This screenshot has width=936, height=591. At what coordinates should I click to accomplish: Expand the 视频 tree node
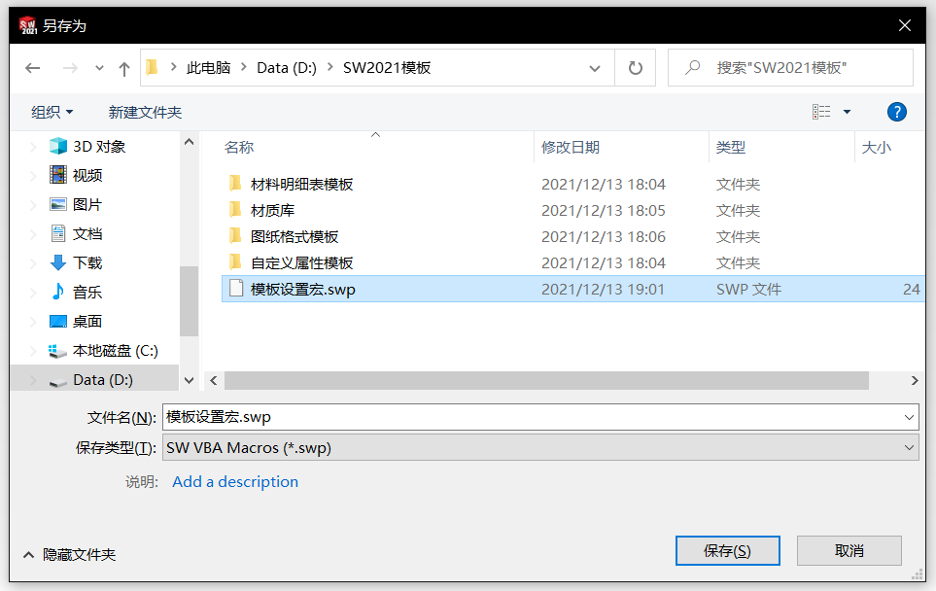[33, 176]
